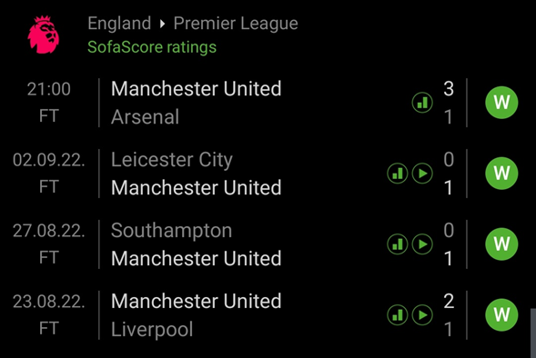
Task: Click the Premier League lion logo
Action: 43,35
